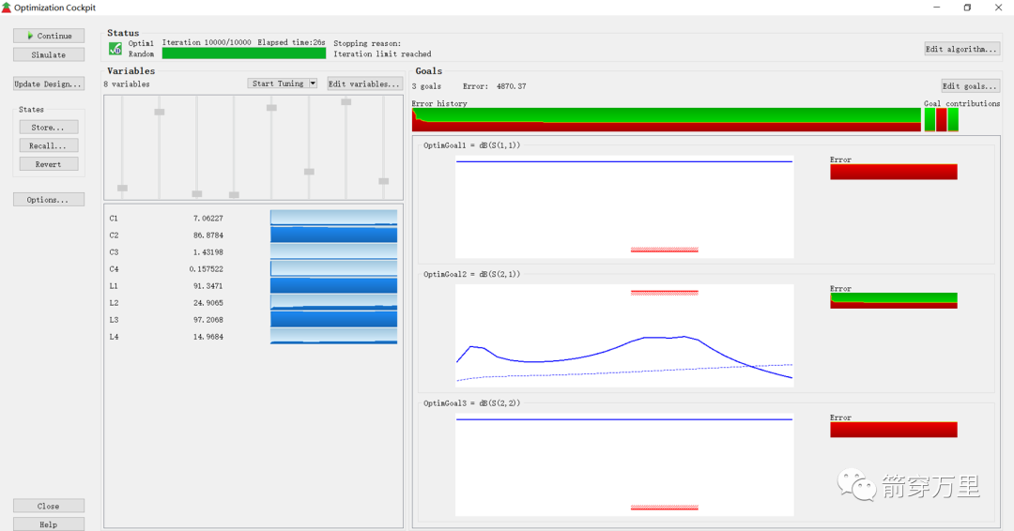Viewport: 1014px width, 531px height.
Task: Click the third variable slider handle
Action: pyautogui.click(x=197, y=194)
